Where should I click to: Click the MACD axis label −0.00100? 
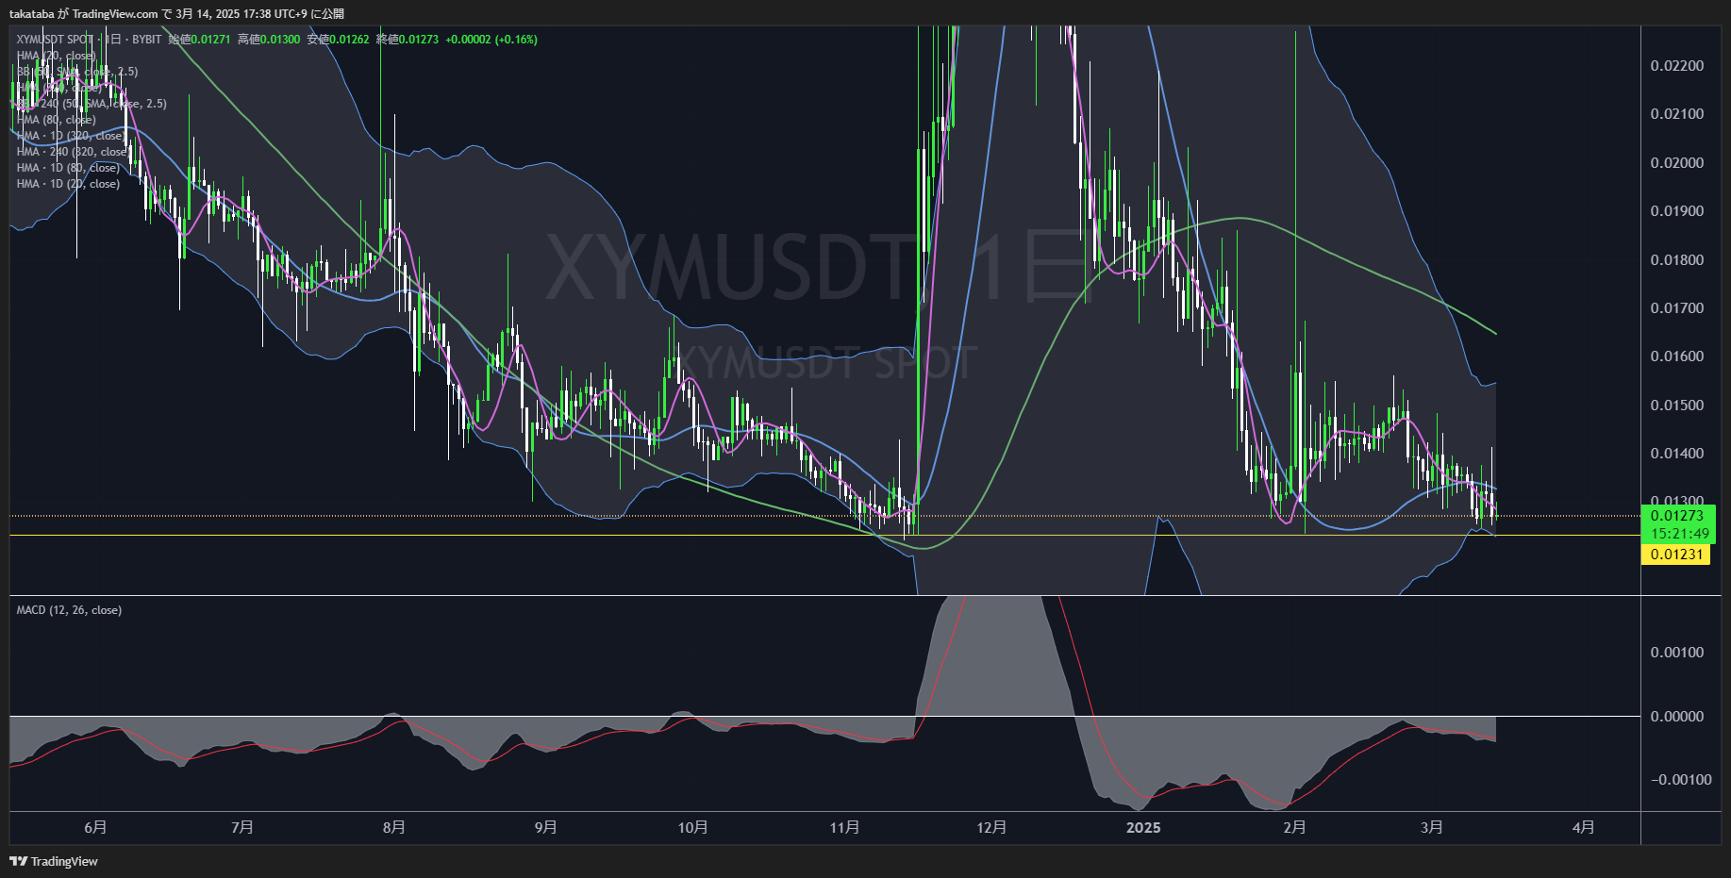coord(1680,780)
